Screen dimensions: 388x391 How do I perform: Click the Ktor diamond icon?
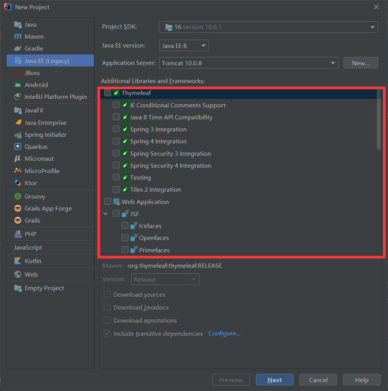pos(18,183)
